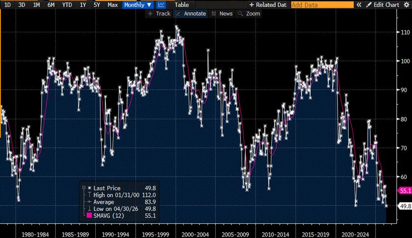Select the 6M range button
This screenshot has height=238, width=412.
click(51, 5)
